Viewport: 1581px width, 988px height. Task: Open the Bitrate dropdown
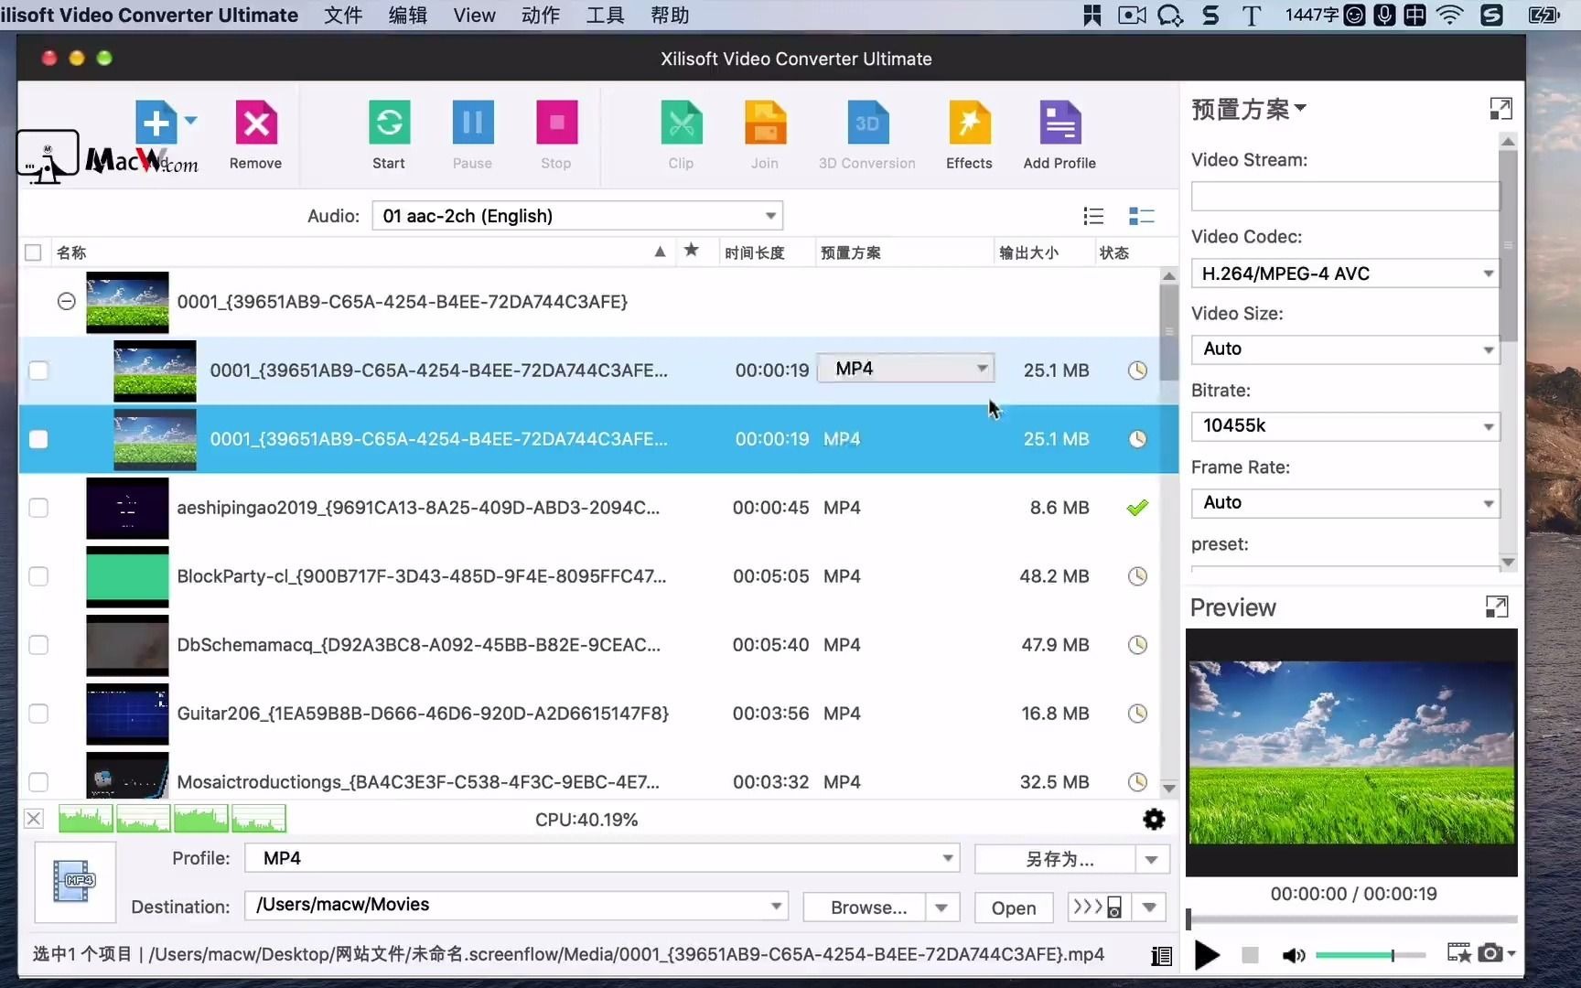[x=1345, y=425]
